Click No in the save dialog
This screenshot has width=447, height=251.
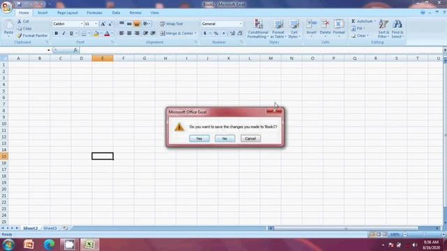(225, 139)
